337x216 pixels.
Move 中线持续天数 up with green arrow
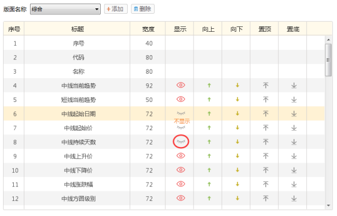(209, 142)
